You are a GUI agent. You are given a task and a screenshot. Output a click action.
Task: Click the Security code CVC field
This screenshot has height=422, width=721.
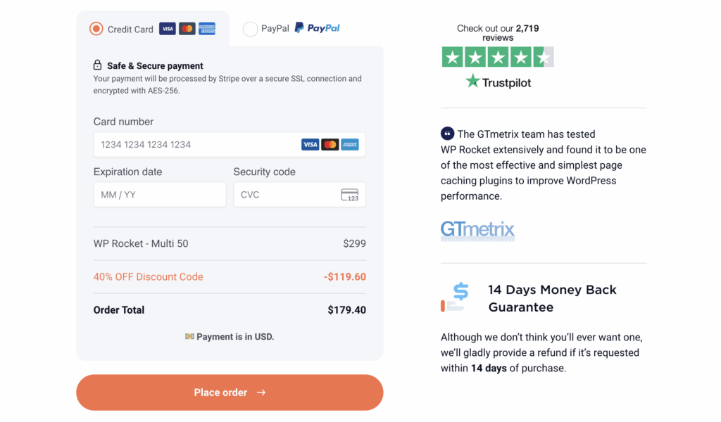[285, 195]
